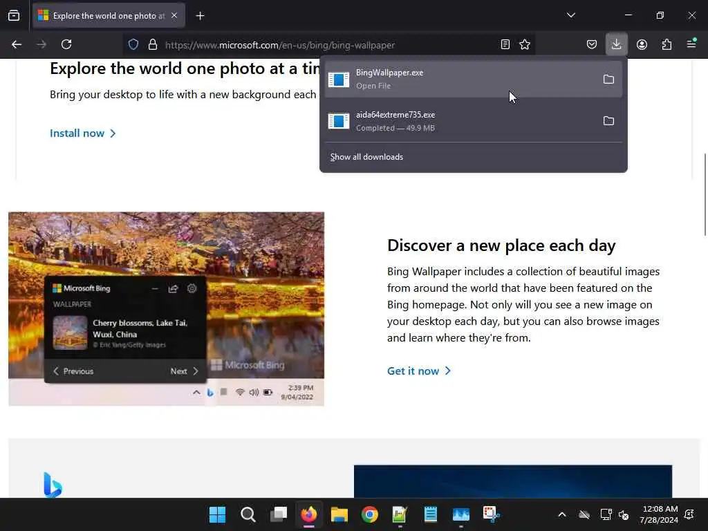Image resolution: width=708 pixels, height=531 pixels.
Task: Open taskbar Search
Action: coord(248,514)
